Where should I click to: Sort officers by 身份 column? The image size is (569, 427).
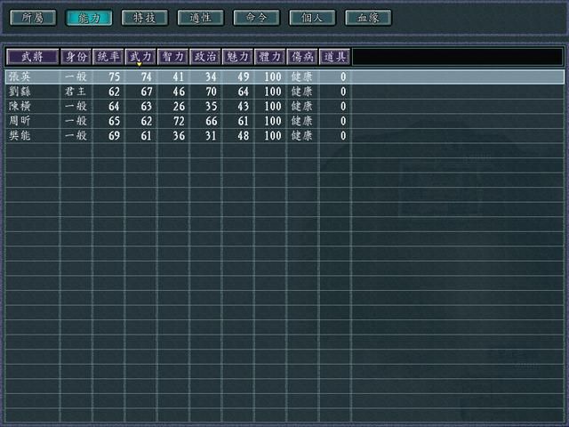(x=76, y=57)
